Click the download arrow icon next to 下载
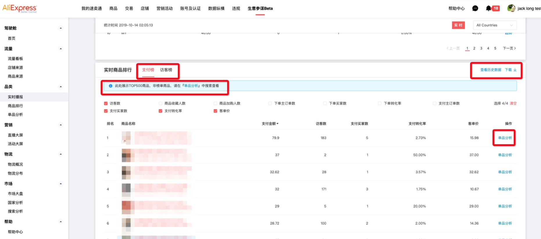This screenshot has height=239, width=541. (515, 70)
